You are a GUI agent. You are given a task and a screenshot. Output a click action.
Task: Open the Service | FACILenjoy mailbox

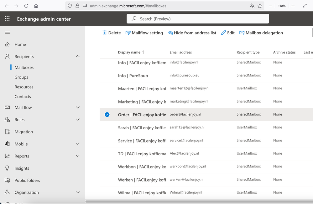[x=142, y=141]
